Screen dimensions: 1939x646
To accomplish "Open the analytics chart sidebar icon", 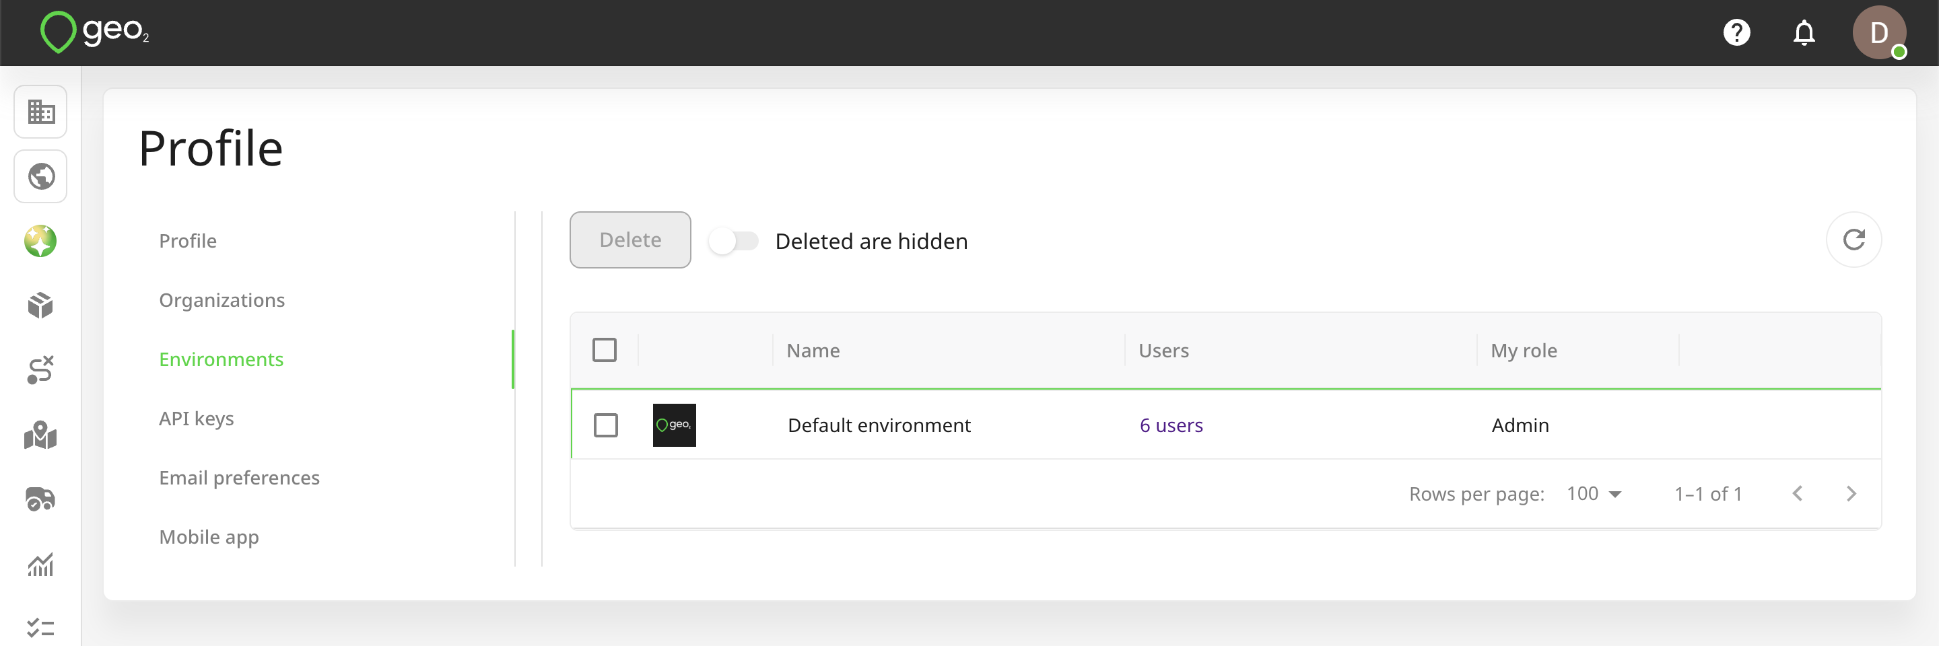I will (40, 564).
